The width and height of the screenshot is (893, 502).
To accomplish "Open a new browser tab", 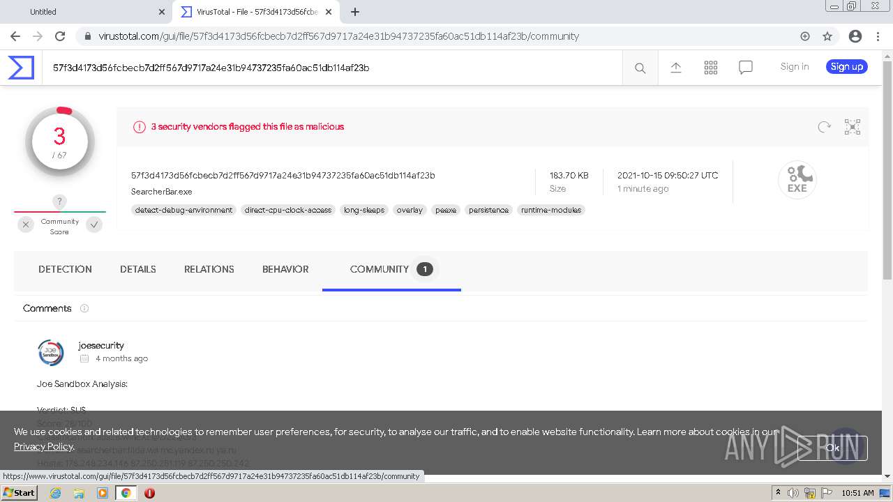I will pyautogui.click(x=355, y=12).
